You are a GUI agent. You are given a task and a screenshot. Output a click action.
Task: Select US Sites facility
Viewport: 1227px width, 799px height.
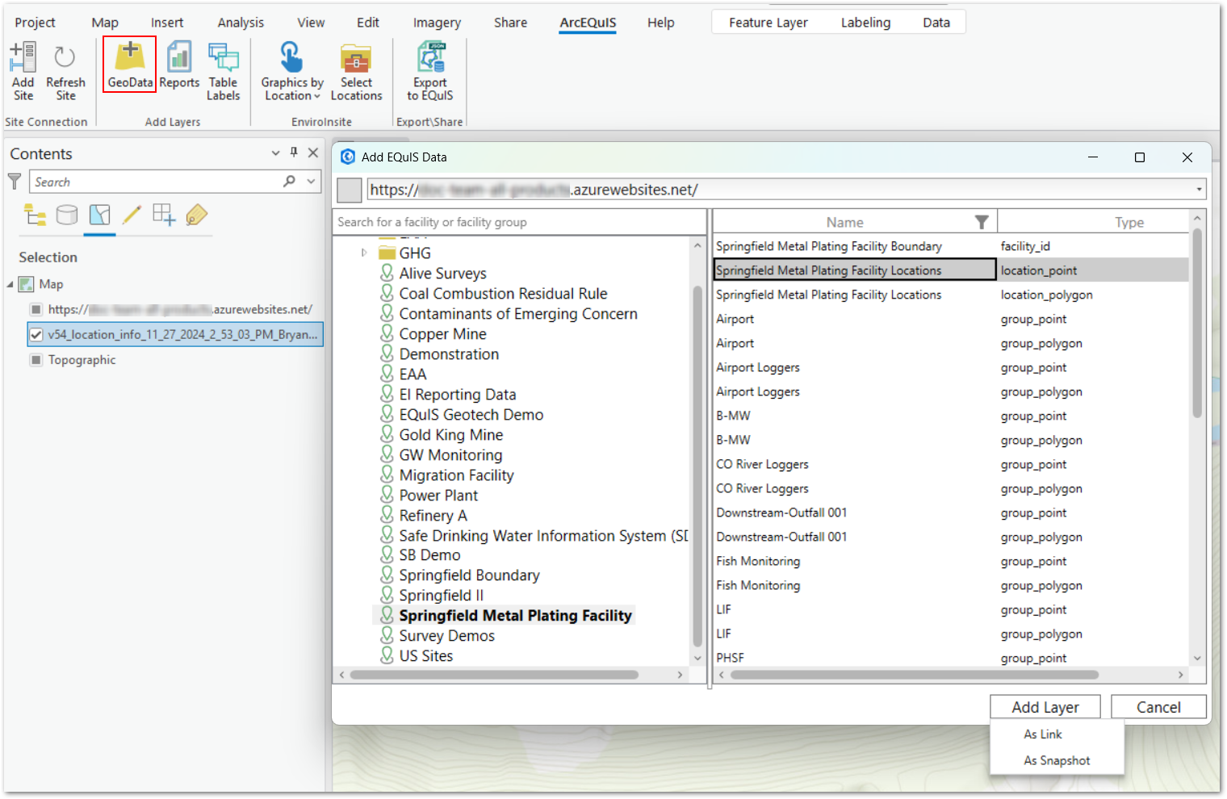point(425,656)
